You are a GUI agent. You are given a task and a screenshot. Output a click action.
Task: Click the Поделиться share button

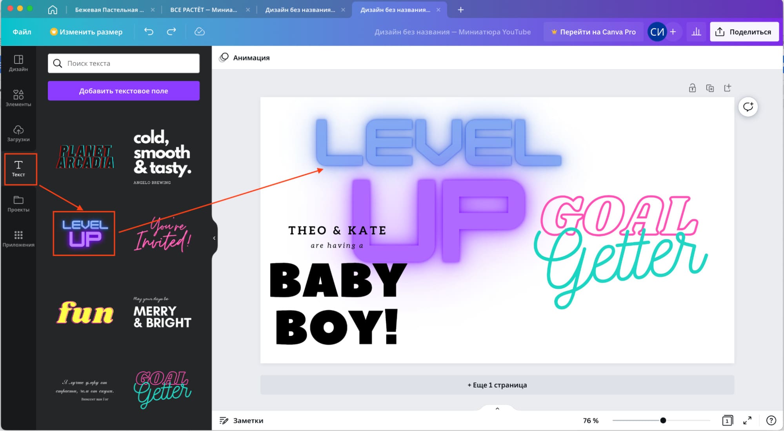744,32
